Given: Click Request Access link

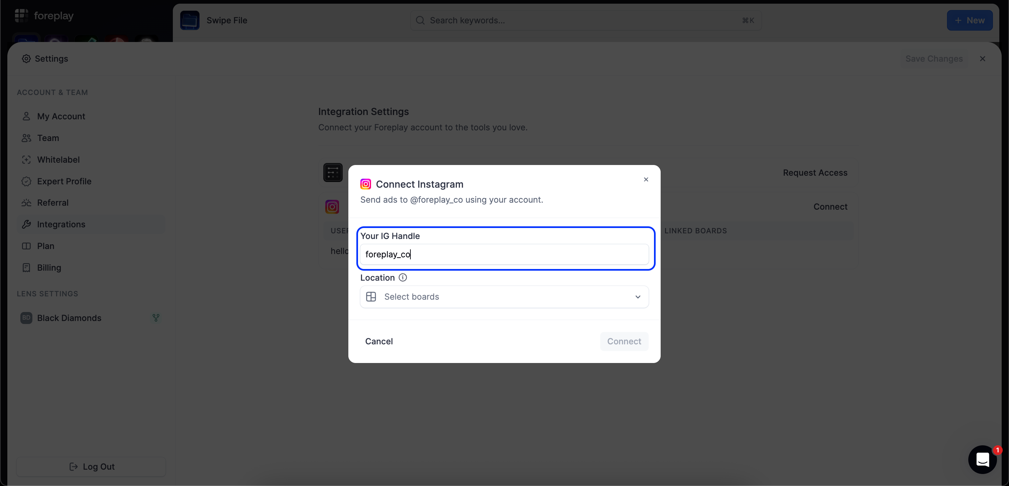Looking at the screenshot, I should point(815,173).
